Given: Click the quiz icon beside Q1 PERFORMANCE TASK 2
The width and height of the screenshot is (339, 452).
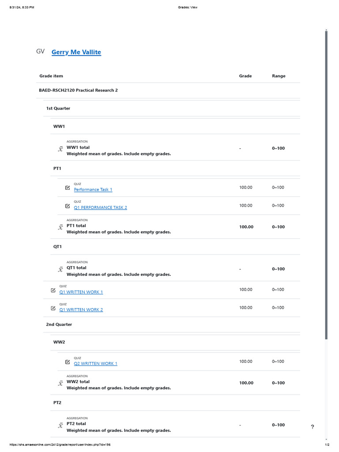Looking at the screenshot, I should 68,206.
